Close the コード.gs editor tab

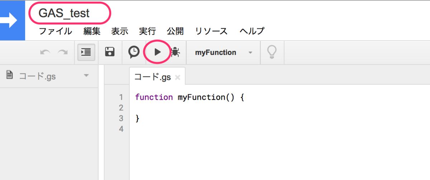177,77
